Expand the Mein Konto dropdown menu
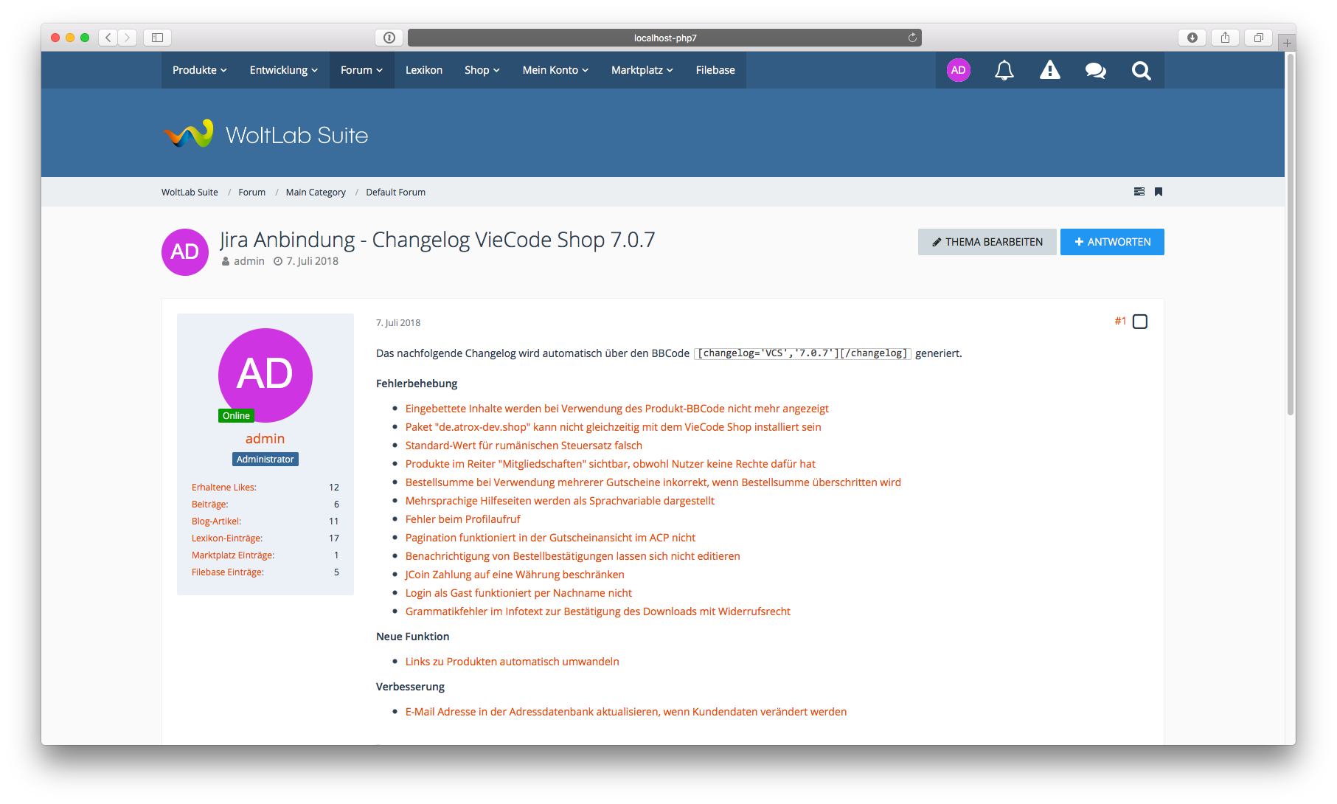This screenshot has width=1337, height=804. click(x=556, y=70)
